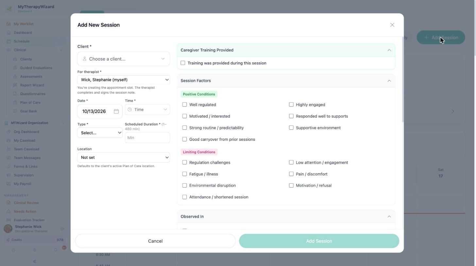Click the Team Messages icon

(x=9, y=158)
